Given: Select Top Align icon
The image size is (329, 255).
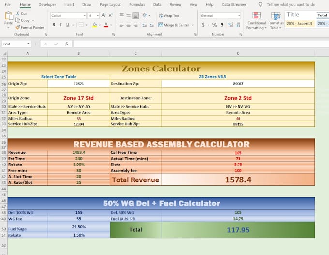Looking at the screenshot, I should pyautogui.click(x=121, y=15).
